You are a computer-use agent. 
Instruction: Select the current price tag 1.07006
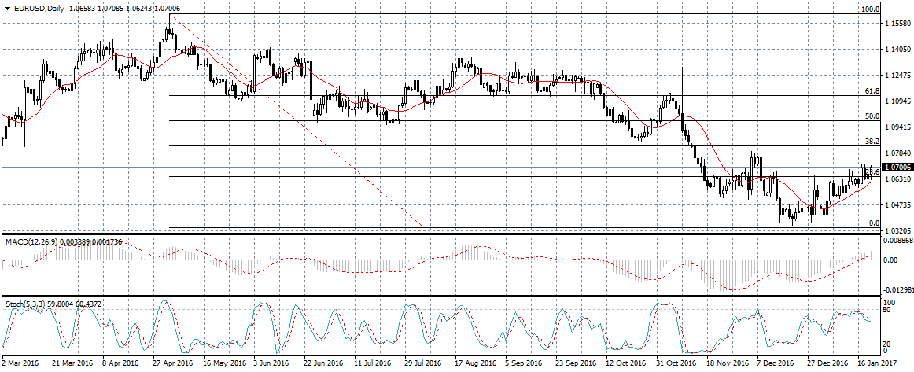(896, 168)
